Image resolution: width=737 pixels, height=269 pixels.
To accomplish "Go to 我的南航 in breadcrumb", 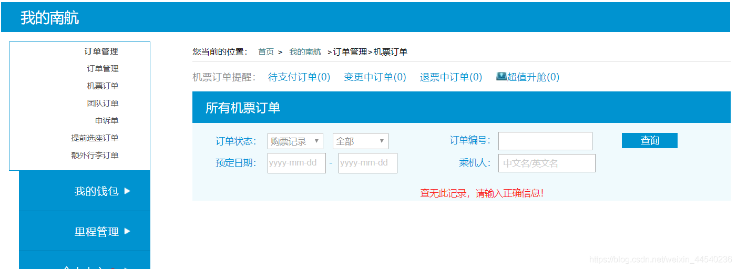I will 305,52.
